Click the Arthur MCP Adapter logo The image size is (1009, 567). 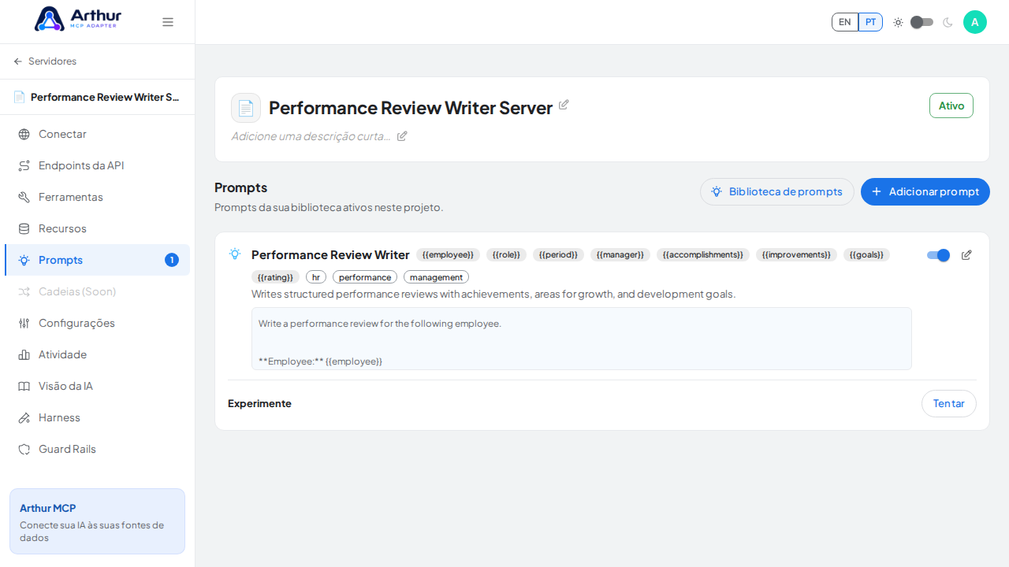click(78, 19)
